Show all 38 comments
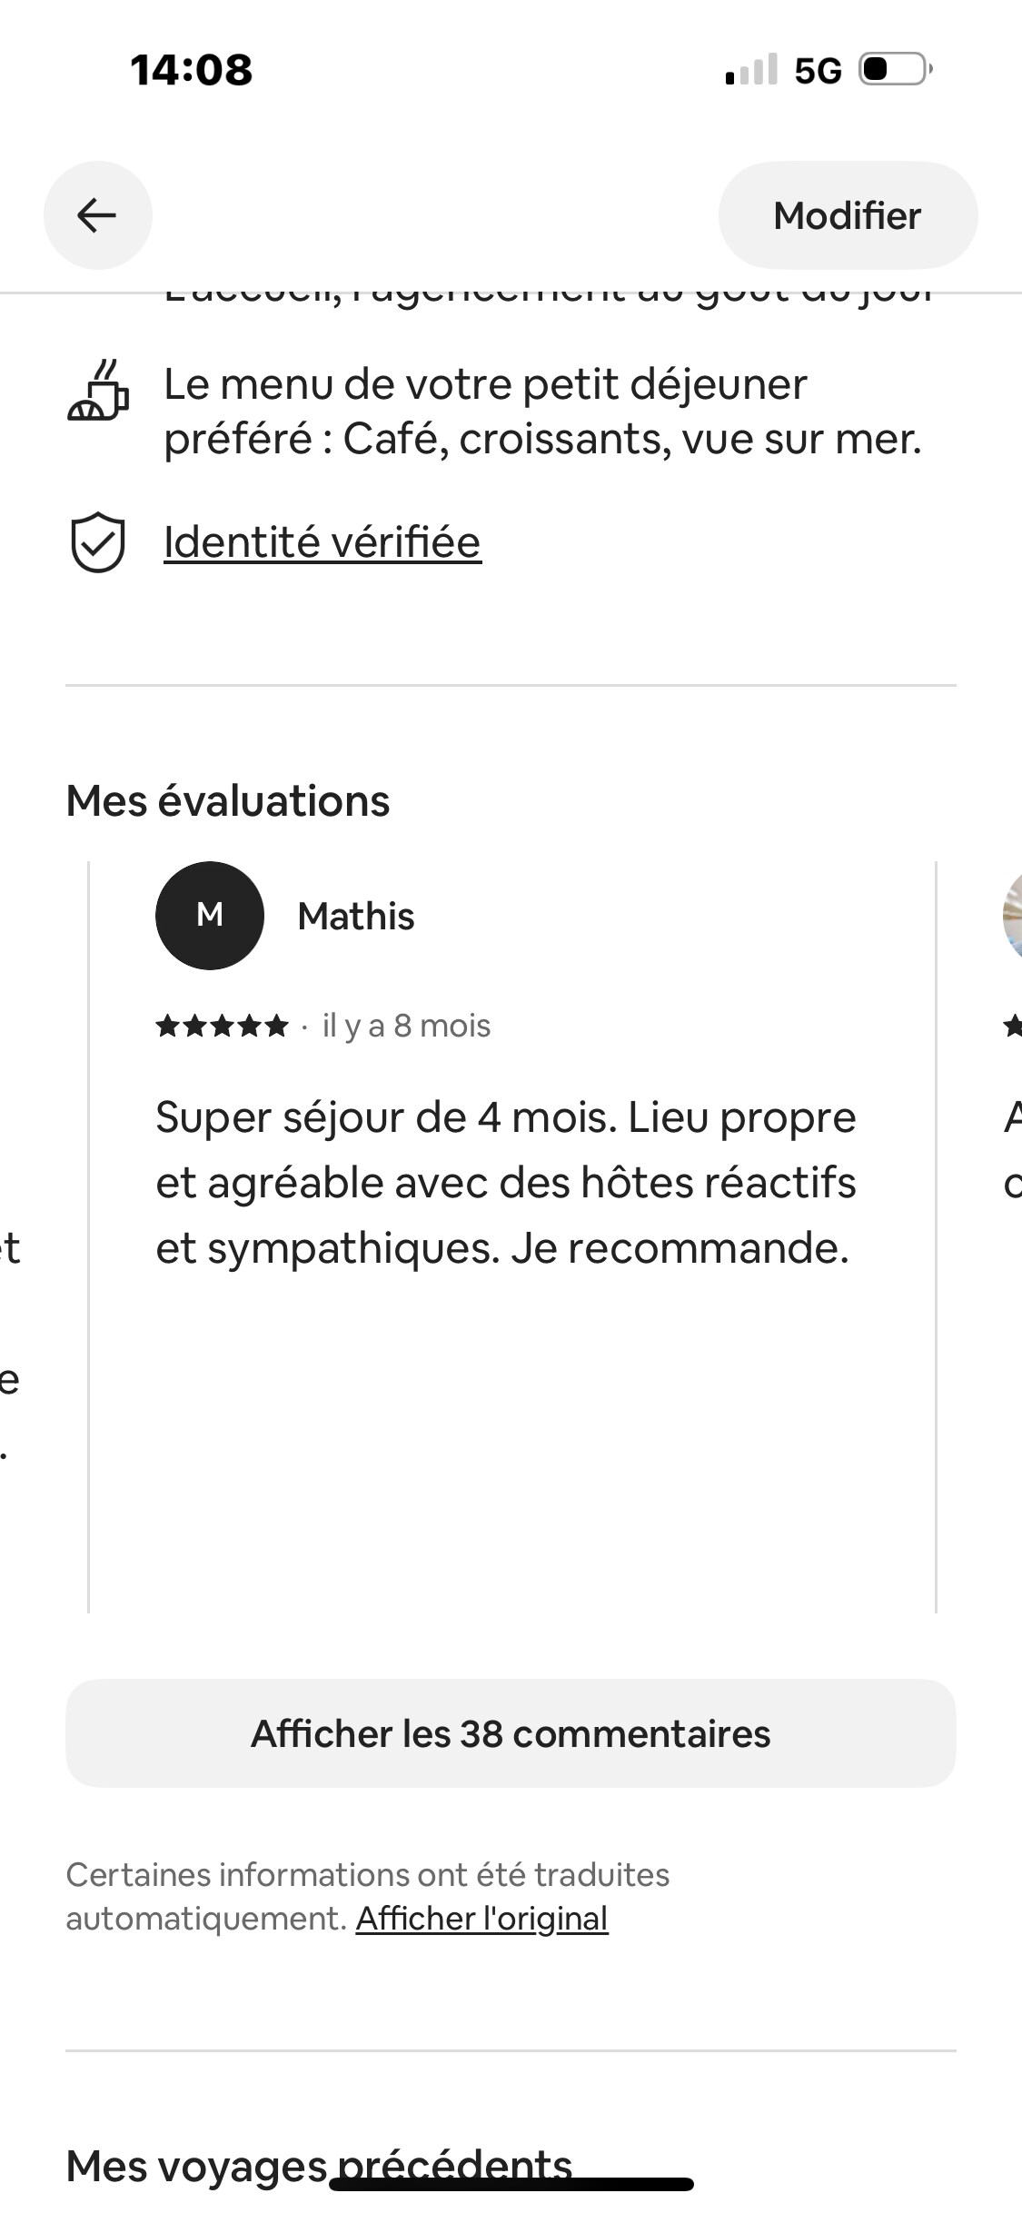Screen dimensions: 1022x2213 pyautogui.click(x=511, y=1733)
